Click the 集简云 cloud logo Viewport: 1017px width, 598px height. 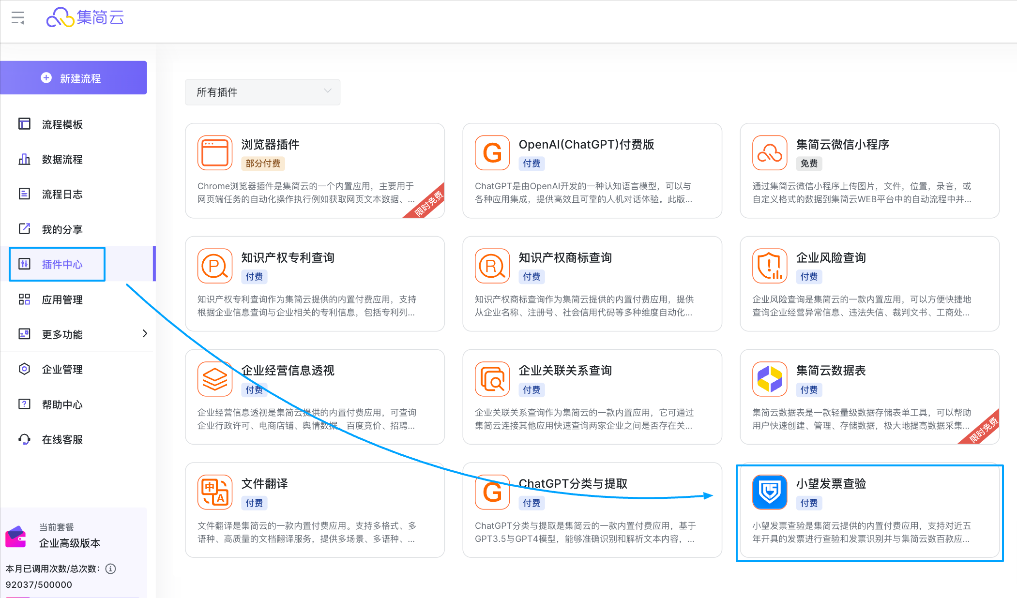[85, 18]
